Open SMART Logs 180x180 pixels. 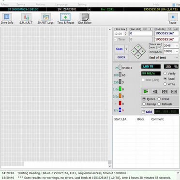(x=45, y=19)
